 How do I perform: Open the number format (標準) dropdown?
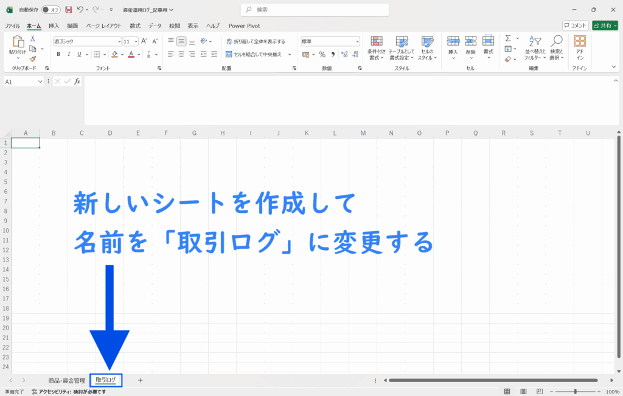[357, 41]
